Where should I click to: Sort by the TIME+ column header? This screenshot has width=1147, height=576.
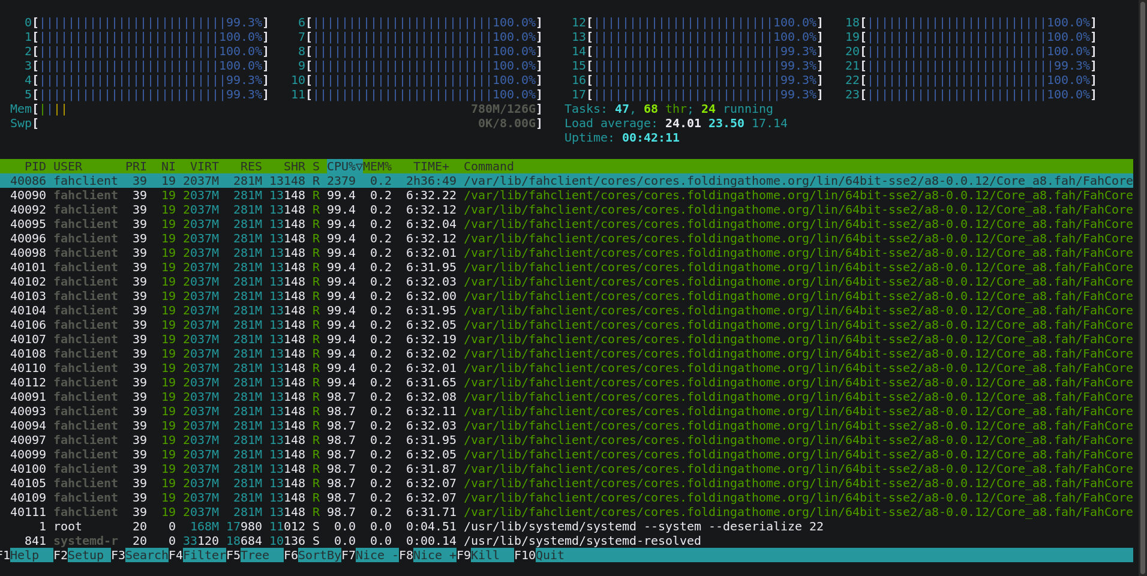(431, 166)
